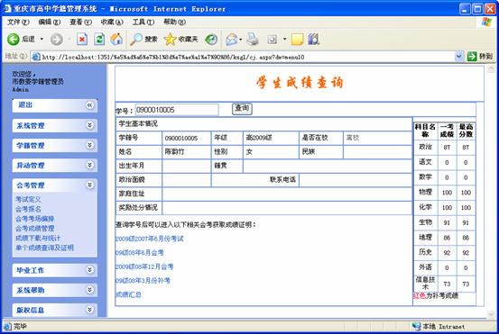Expand the 系统管理 sidebar section
This screenshot has width=499, height=334.
tap(90, 125)
